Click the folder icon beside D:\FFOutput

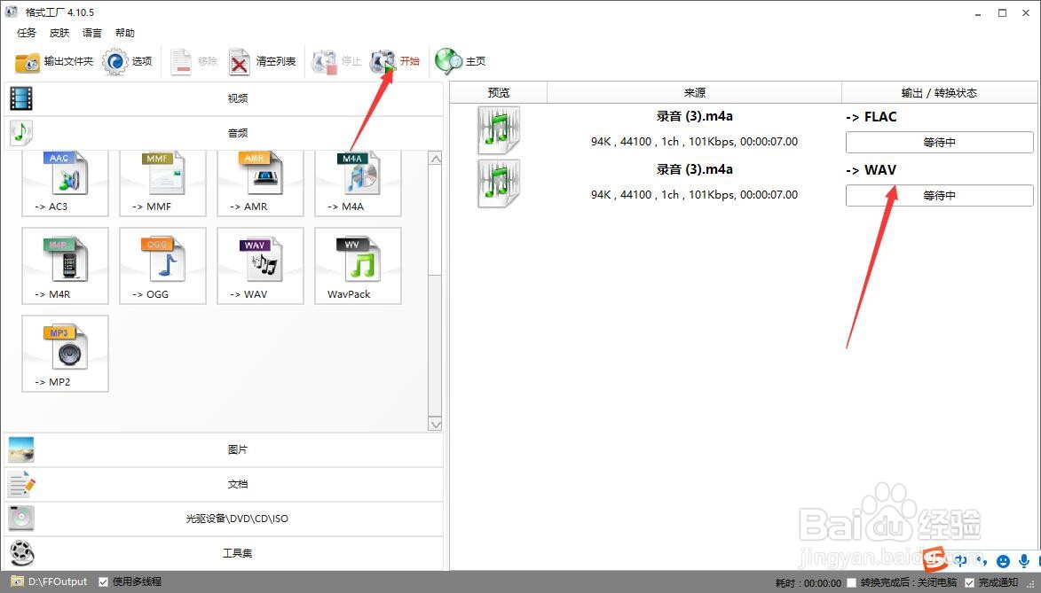(17, 581)
